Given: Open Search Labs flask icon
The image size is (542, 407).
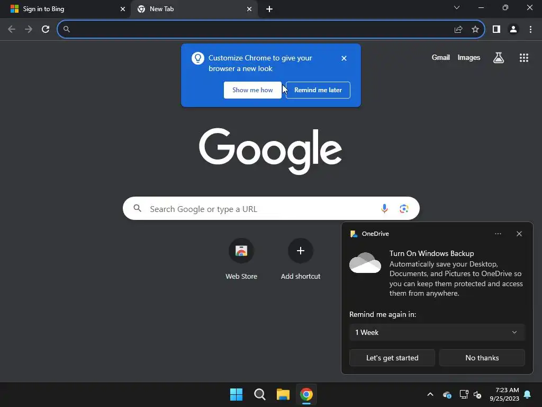Looking at the screenshot, I should tap(499, 58).
